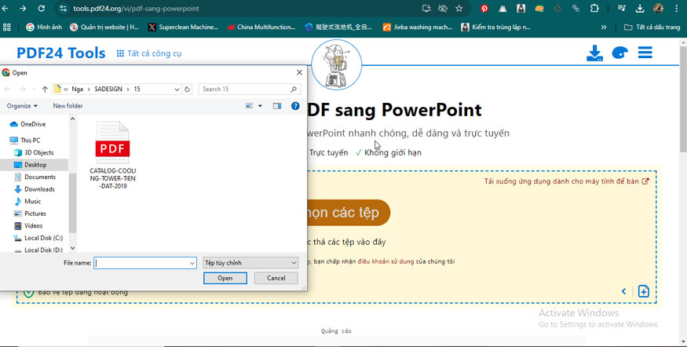687x347 pixels.
Task: Select OneDrive in navigation pane
Action: [x=33, y=124]
